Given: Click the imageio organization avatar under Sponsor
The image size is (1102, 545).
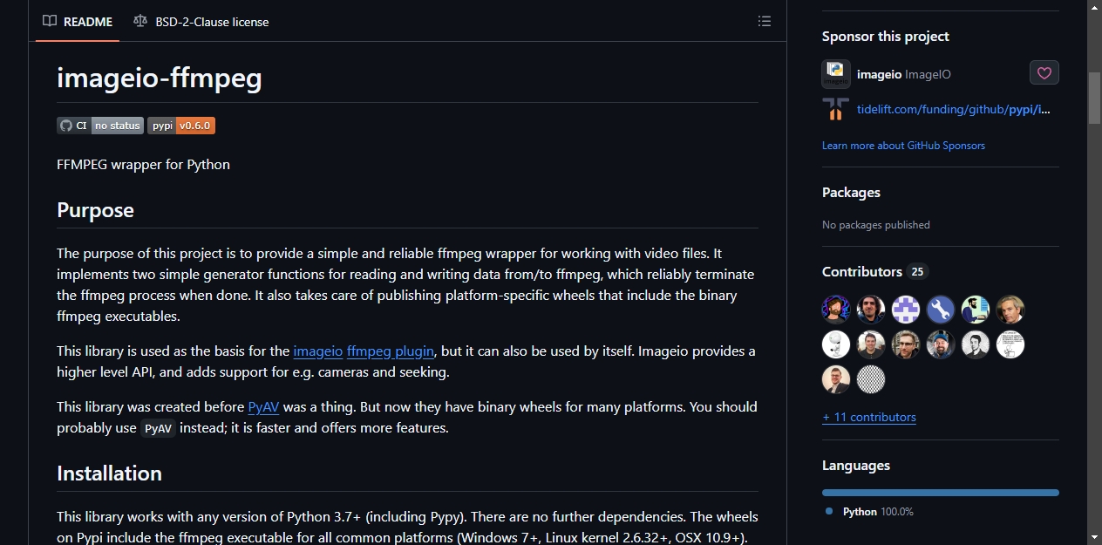Looking at the screenshot, I should 836,74.
